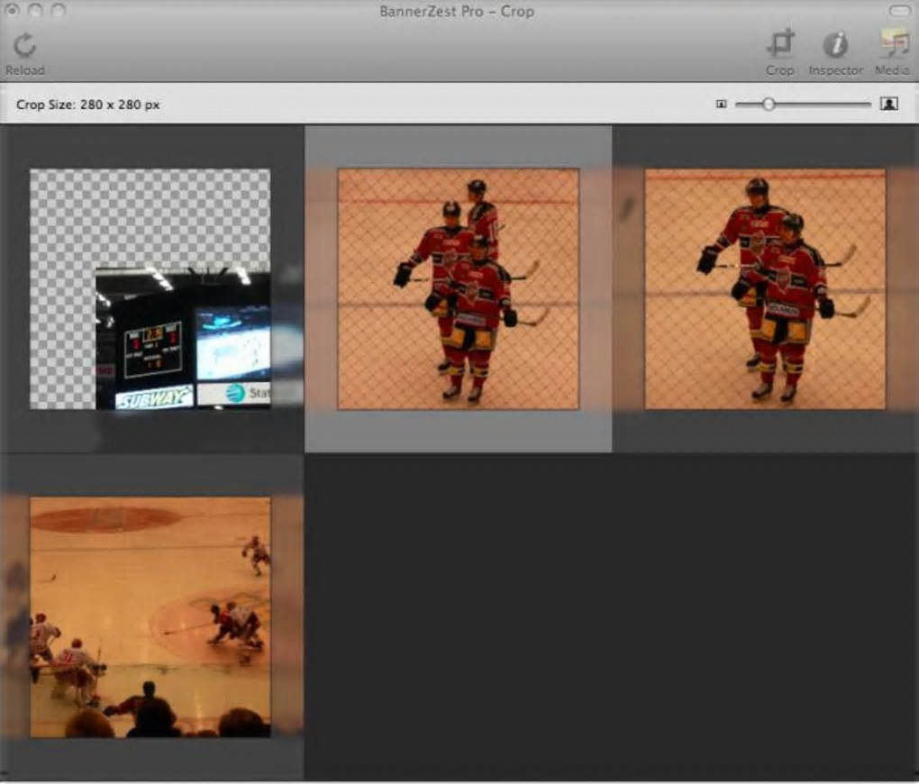Click the thumbnail zoom slider knob
919x784 pixels.
tap(768, 105)
